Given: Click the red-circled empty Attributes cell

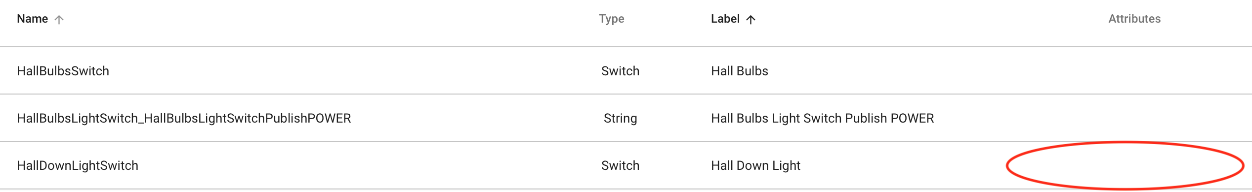Looking at the screenshot, I should coord(1125,165).
